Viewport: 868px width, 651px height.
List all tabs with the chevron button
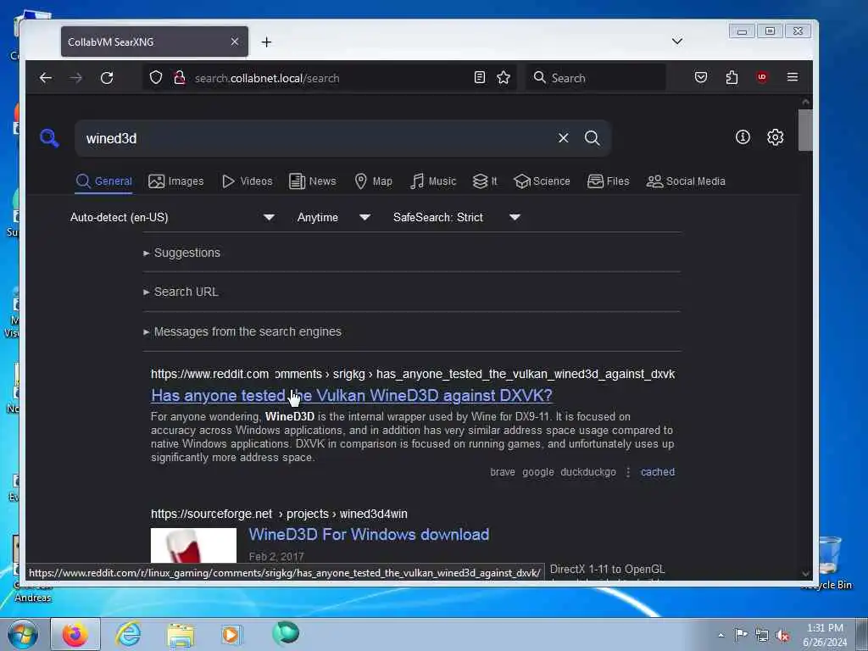coord(677,41)
